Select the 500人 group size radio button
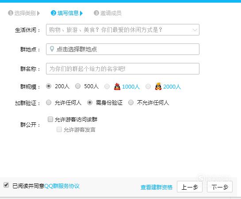 [78, 86]
